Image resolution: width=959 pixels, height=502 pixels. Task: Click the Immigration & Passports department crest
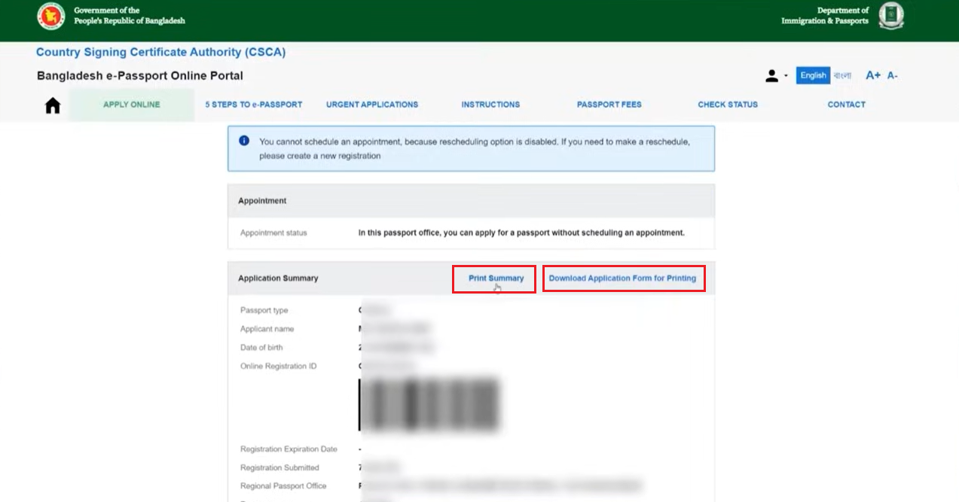click(891, 16)
